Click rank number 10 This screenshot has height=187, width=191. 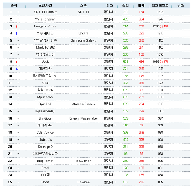(x=10, y=76)
